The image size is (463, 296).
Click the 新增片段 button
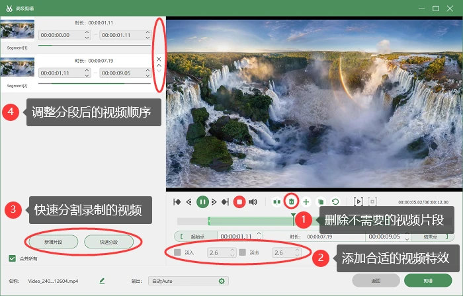[x=54, y=242]
